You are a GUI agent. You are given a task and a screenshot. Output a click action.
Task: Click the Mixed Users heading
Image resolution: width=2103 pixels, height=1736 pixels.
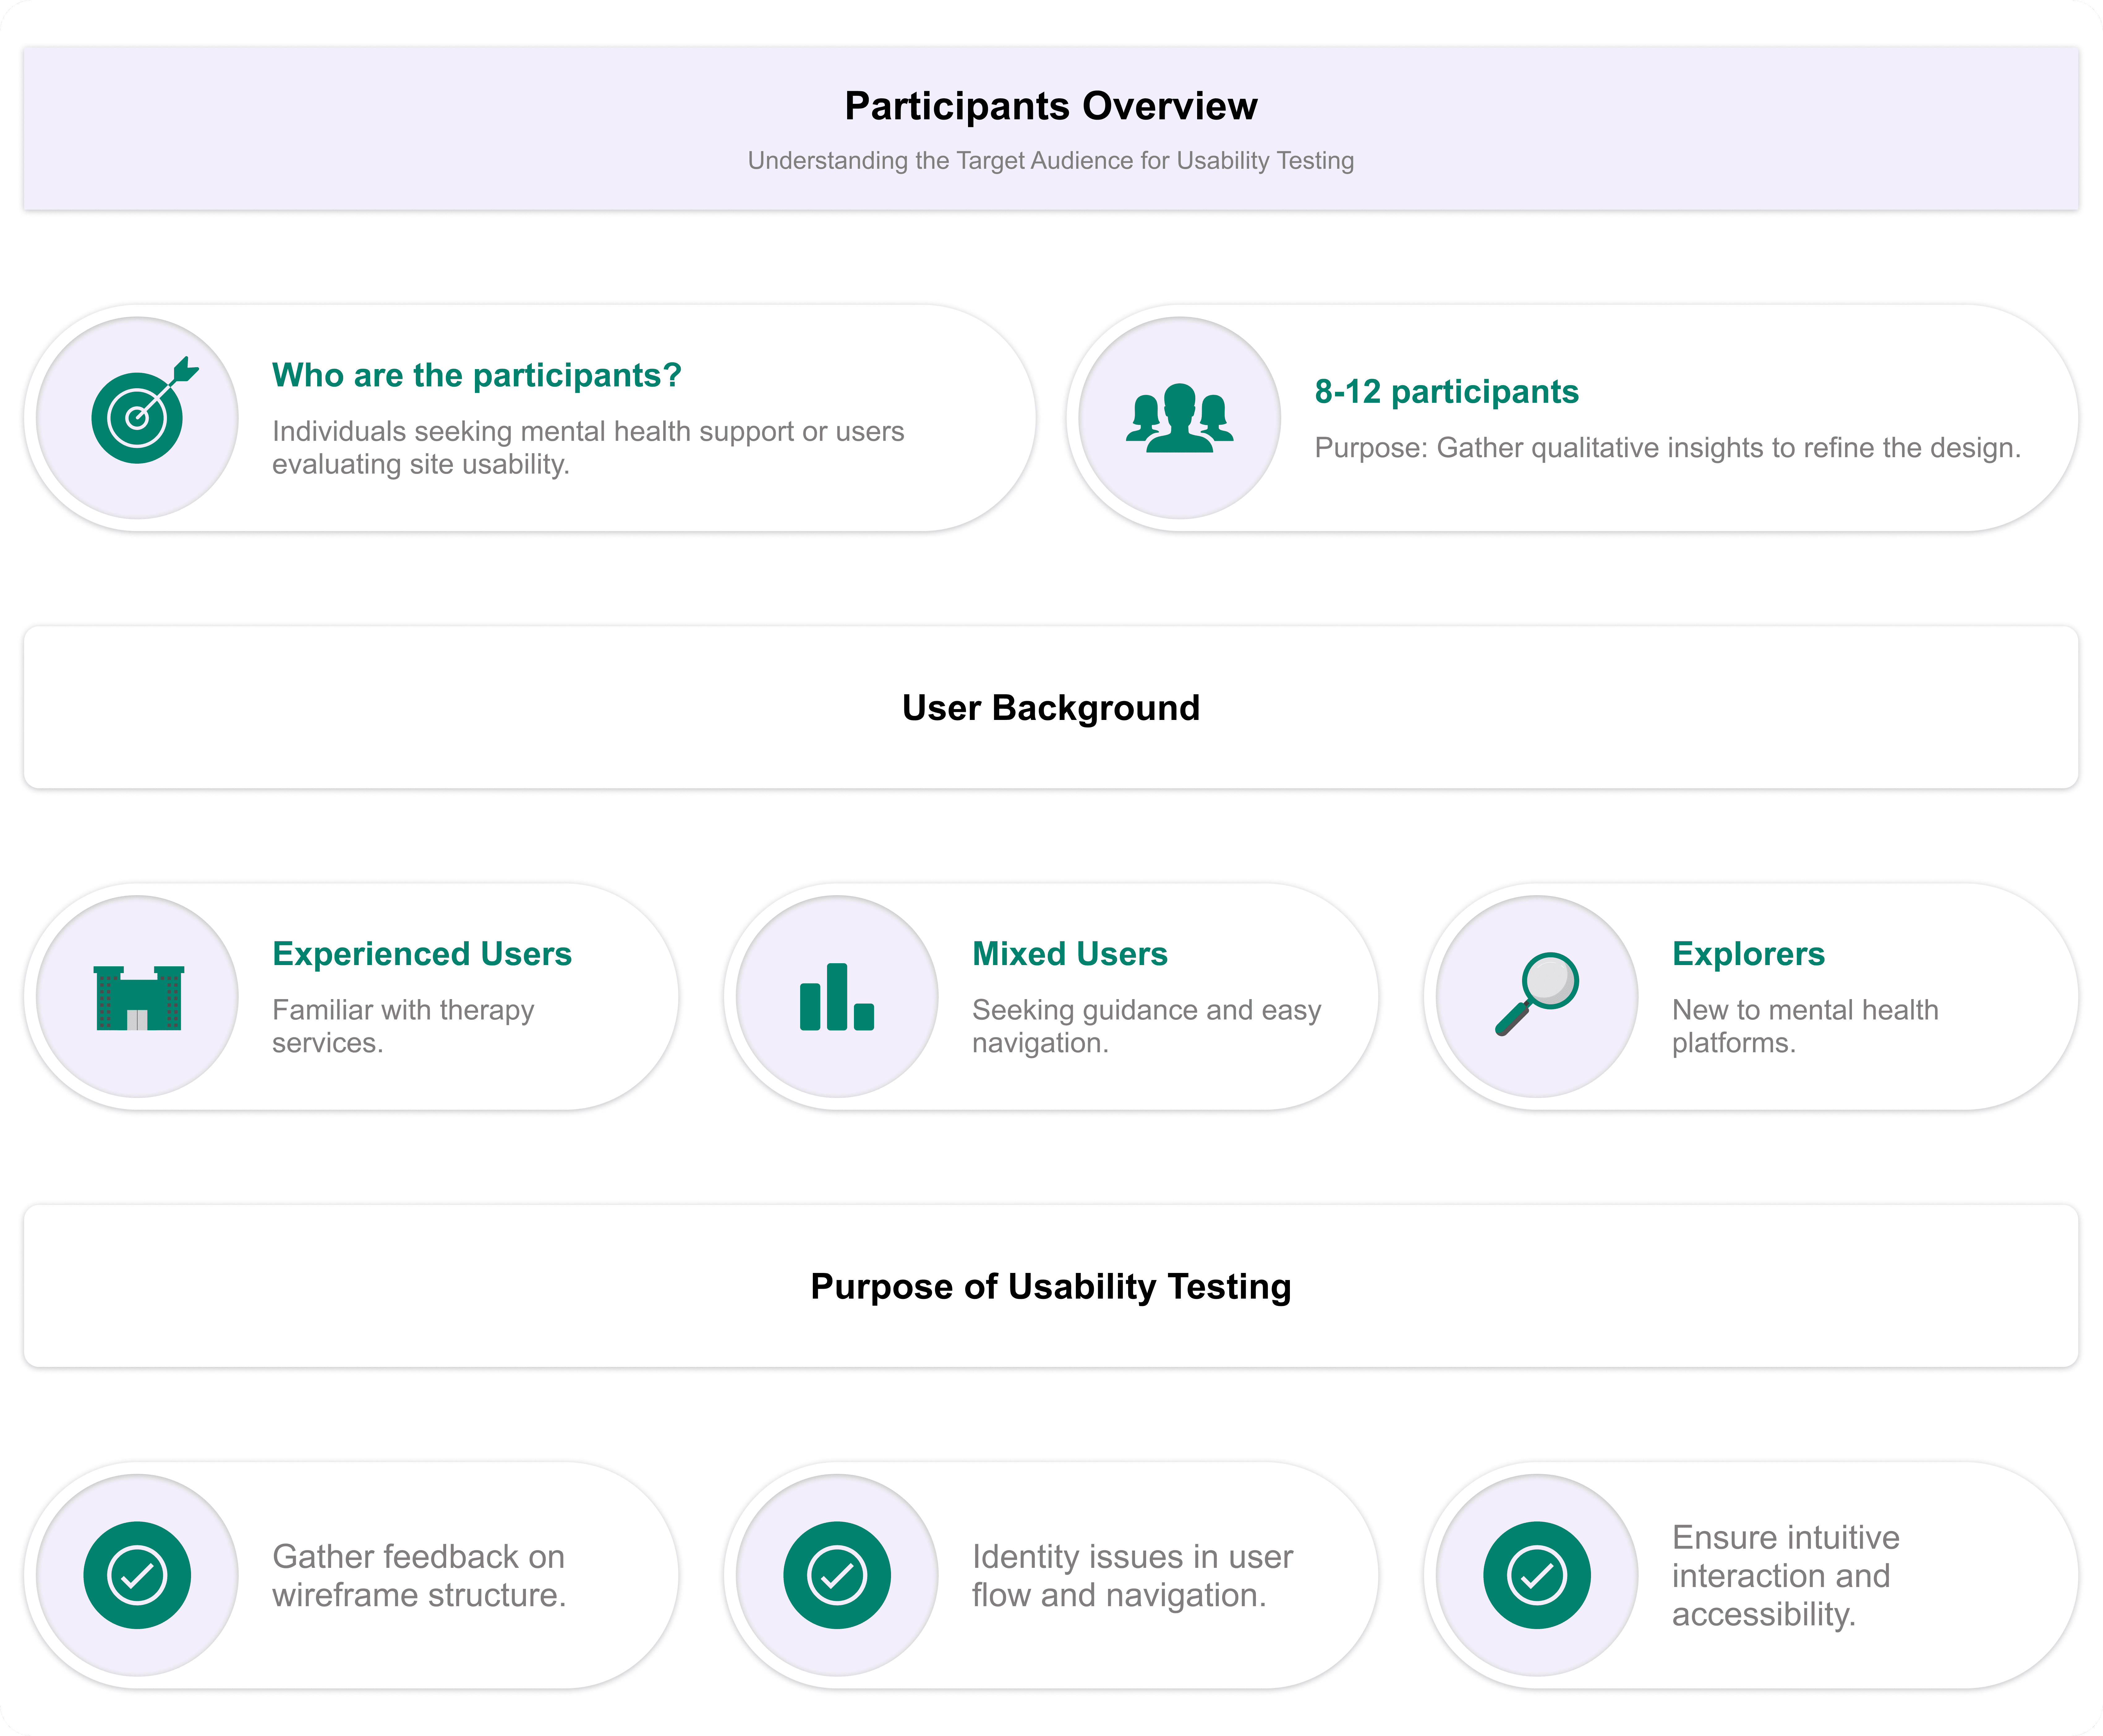(x=1069, y=954)
